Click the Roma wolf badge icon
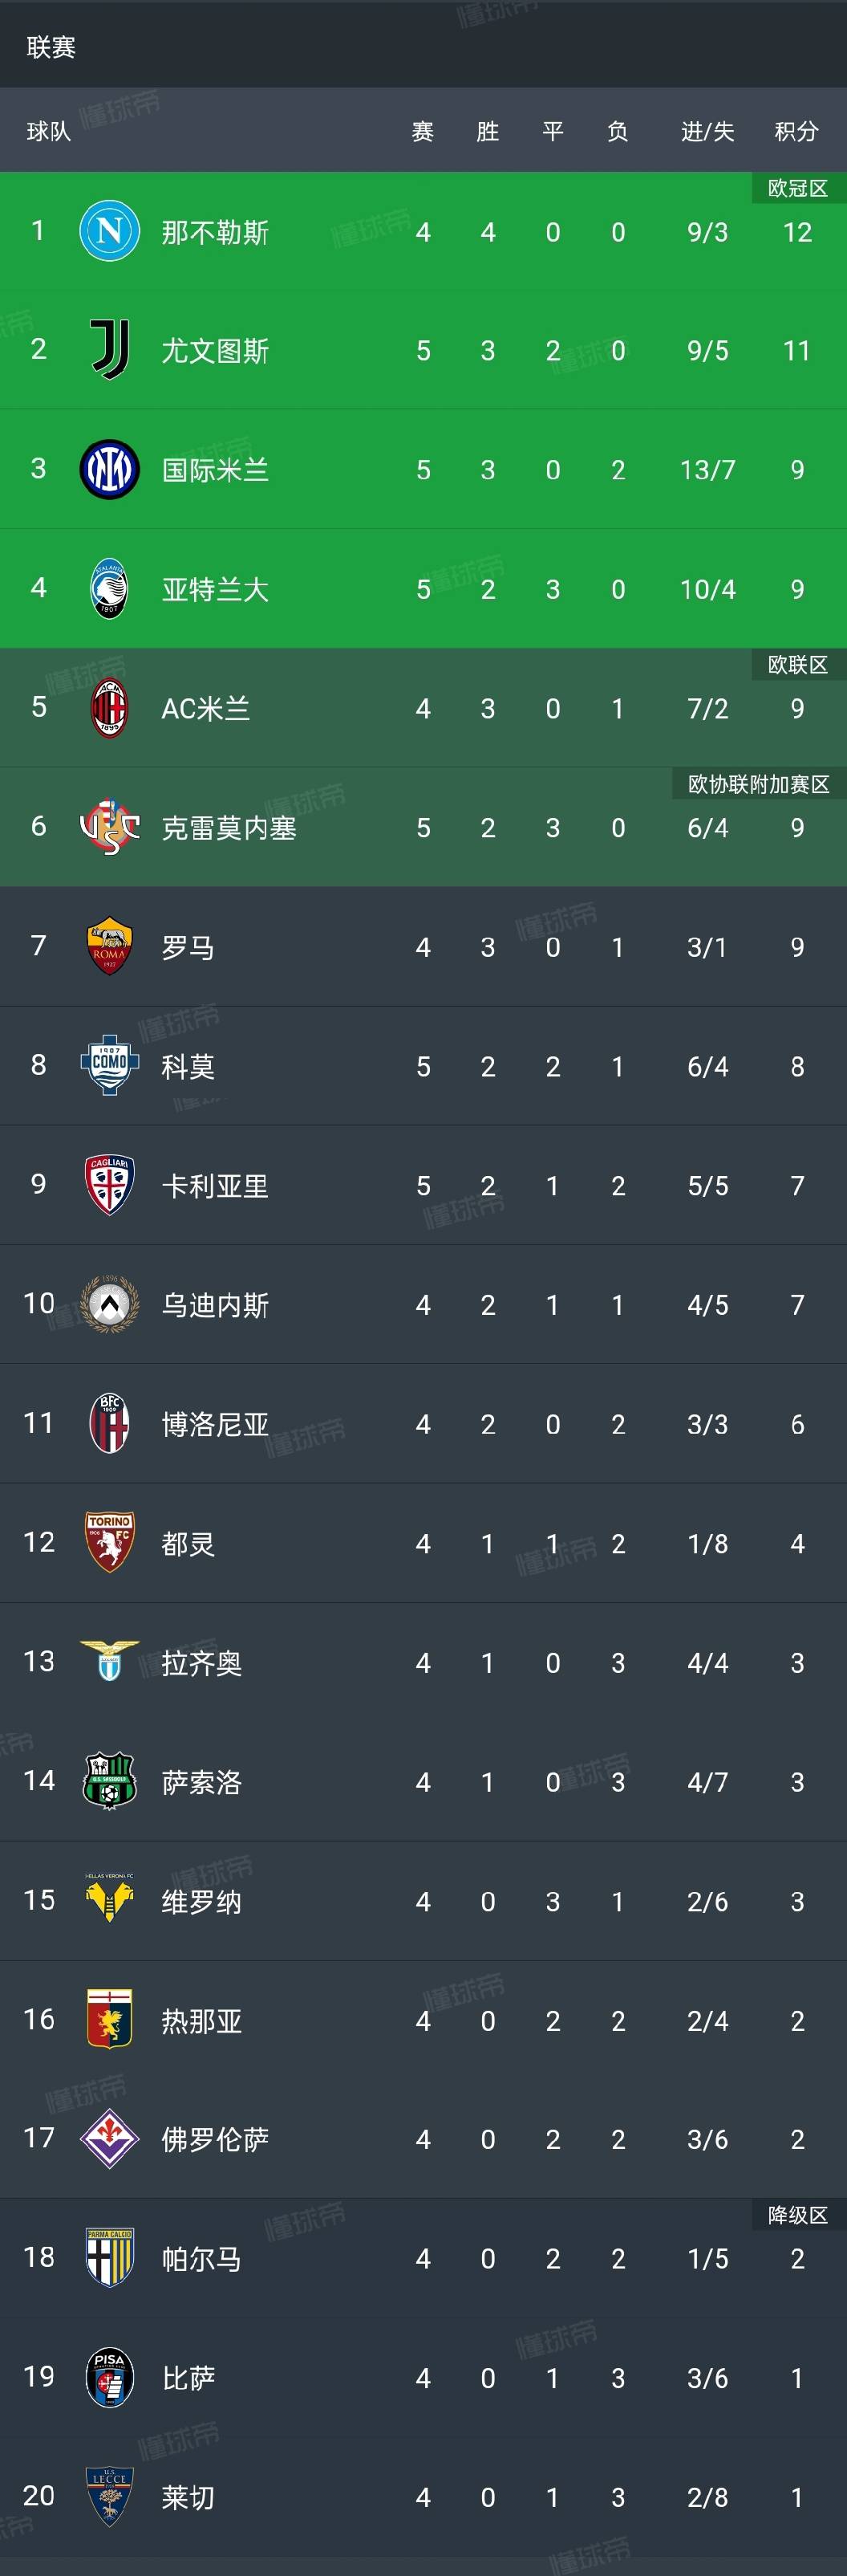 109,946
